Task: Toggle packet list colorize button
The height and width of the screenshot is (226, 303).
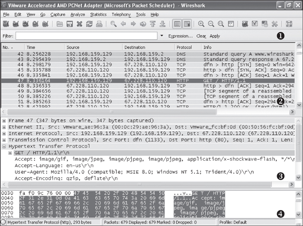Action: 177,24
